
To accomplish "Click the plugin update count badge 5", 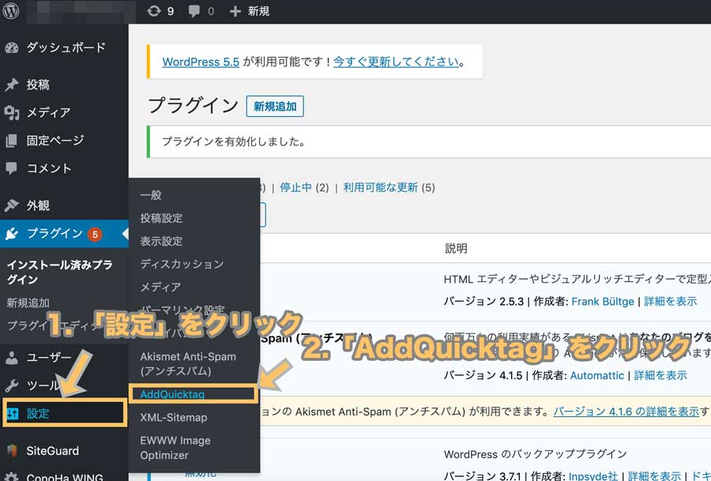I will pos(95,234).
